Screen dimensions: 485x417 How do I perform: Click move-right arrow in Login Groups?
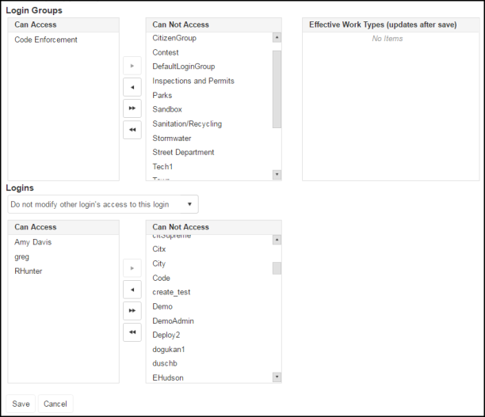[x=132, y=66]
